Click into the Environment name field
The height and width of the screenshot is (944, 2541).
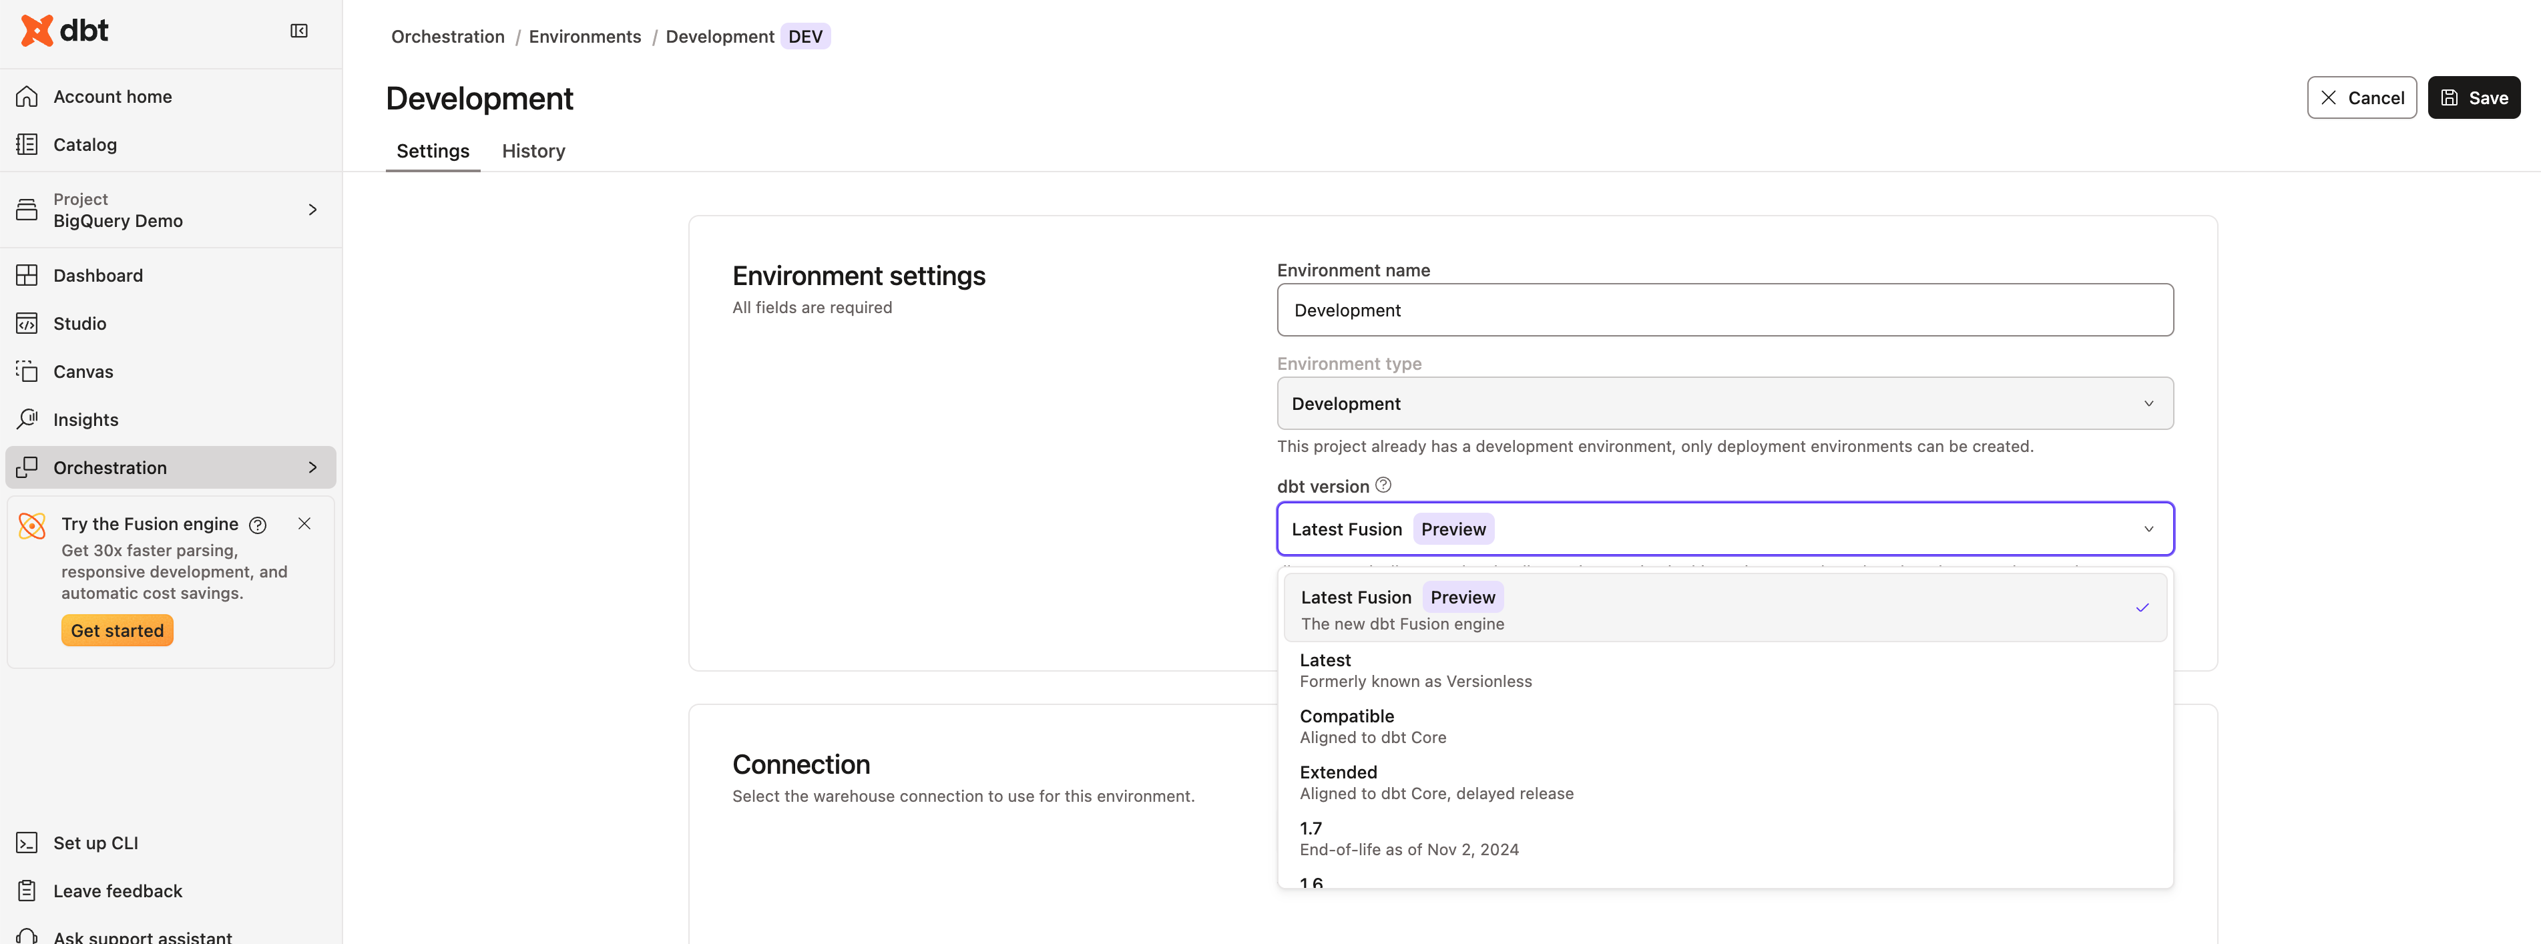(x=1724, y=310)
